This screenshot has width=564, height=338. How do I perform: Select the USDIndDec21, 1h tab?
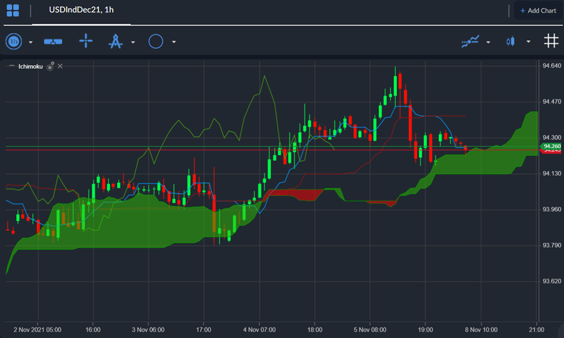(x=81, y=10)
